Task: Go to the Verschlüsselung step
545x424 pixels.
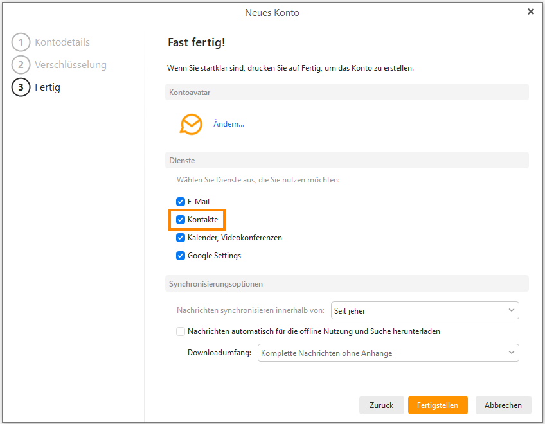Action: coord(71,65)
